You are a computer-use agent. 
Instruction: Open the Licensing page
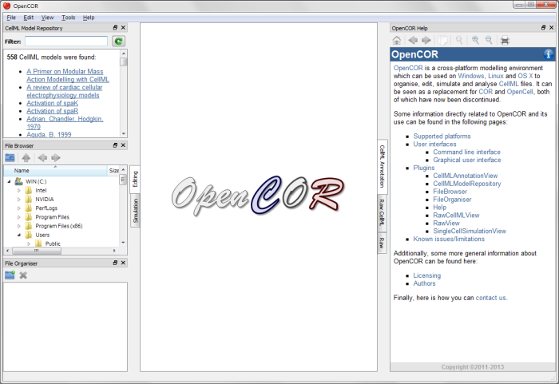426,275
